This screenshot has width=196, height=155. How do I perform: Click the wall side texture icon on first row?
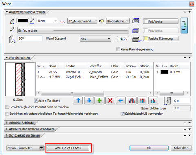point(136,21)
